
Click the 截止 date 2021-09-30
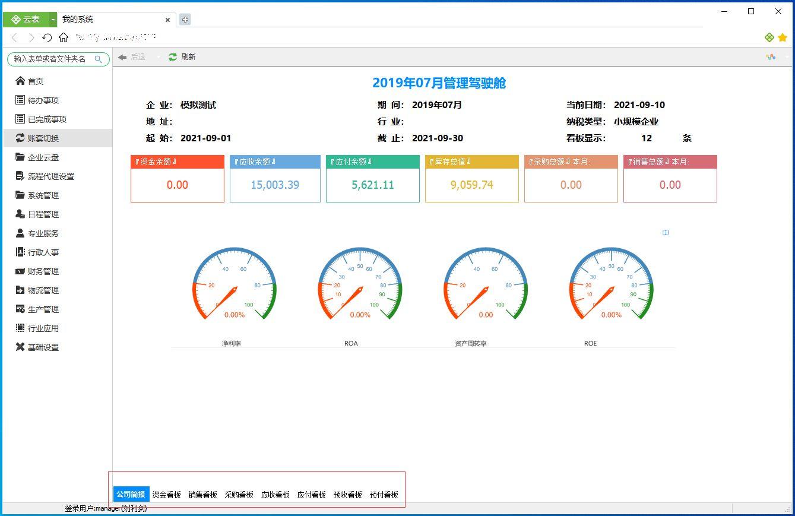(x=438, y=138)
